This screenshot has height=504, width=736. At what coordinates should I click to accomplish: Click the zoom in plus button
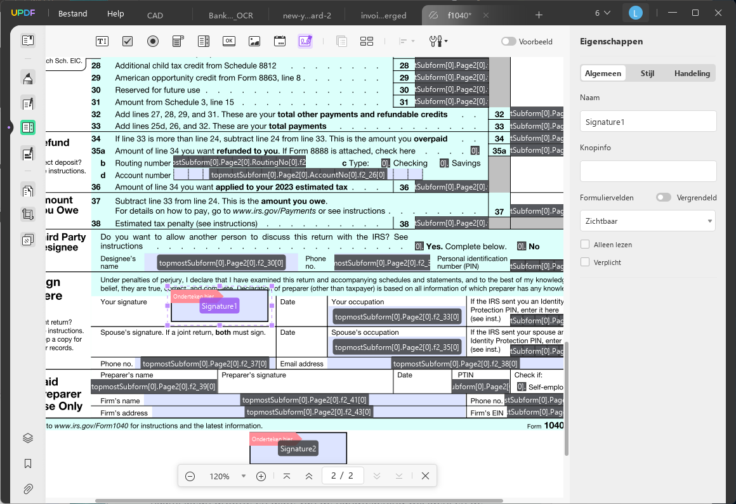pyautogui.click(x=261, y=476)
